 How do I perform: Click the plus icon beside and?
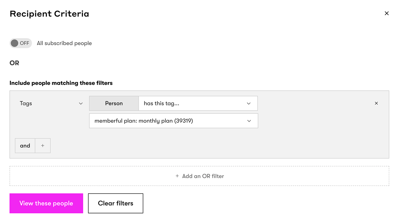(x=42, y=145)
